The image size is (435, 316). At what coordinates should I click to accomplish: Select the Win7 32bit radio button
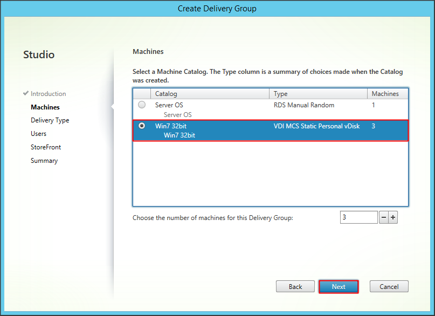coord(142,126)
